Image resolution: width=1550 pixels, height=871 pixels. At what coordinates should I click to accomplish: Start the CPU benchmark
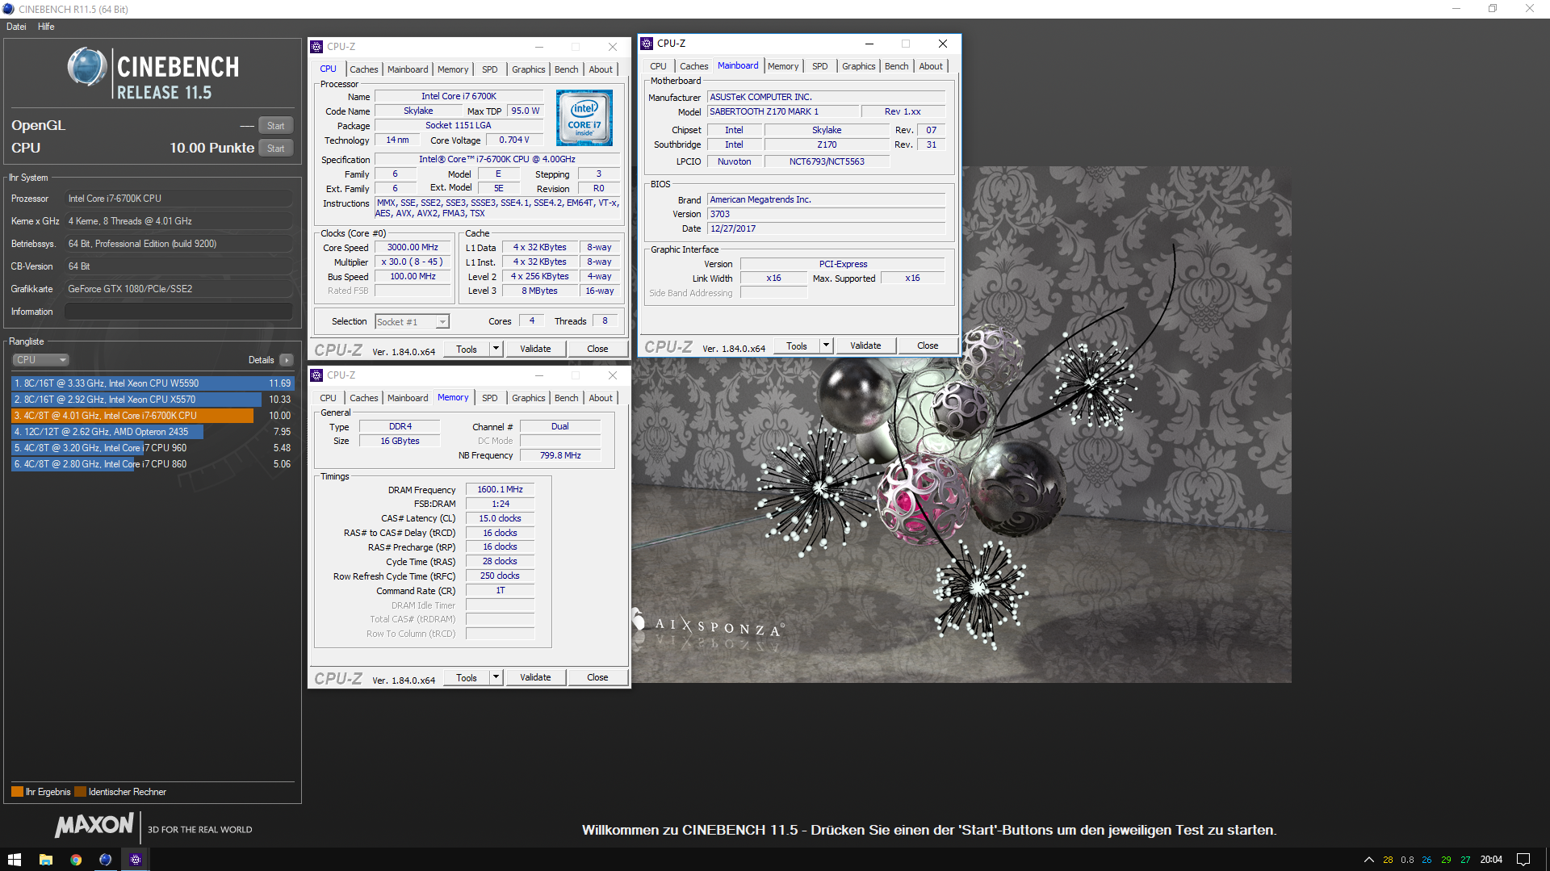(x=276, y=149)
